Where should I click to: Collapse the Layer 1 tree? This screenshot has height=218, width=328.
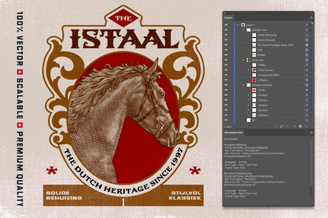click(238, 25)
